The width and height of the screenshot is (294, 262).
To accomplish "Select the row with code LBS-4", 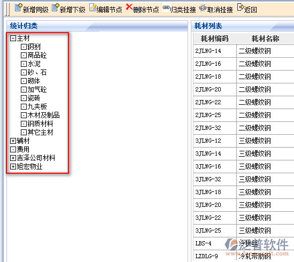I will 244,243.
